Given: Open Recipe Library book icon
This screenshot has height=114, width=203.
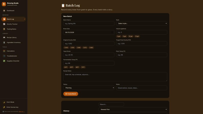Looking at the screenshot, I should pyautogui.click(x=4, y=37).
